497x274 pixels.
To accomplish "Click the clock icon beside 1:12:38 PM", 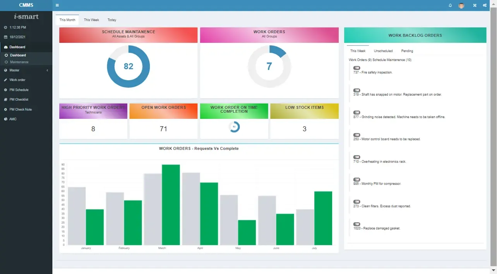I will click(5, 27).
